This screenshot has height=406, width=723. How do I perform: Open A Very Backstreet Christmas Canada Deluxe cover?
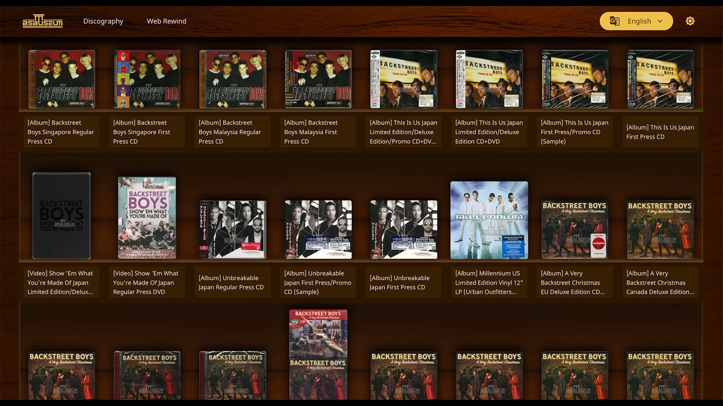pyautogui.click(x=660, y=230)
